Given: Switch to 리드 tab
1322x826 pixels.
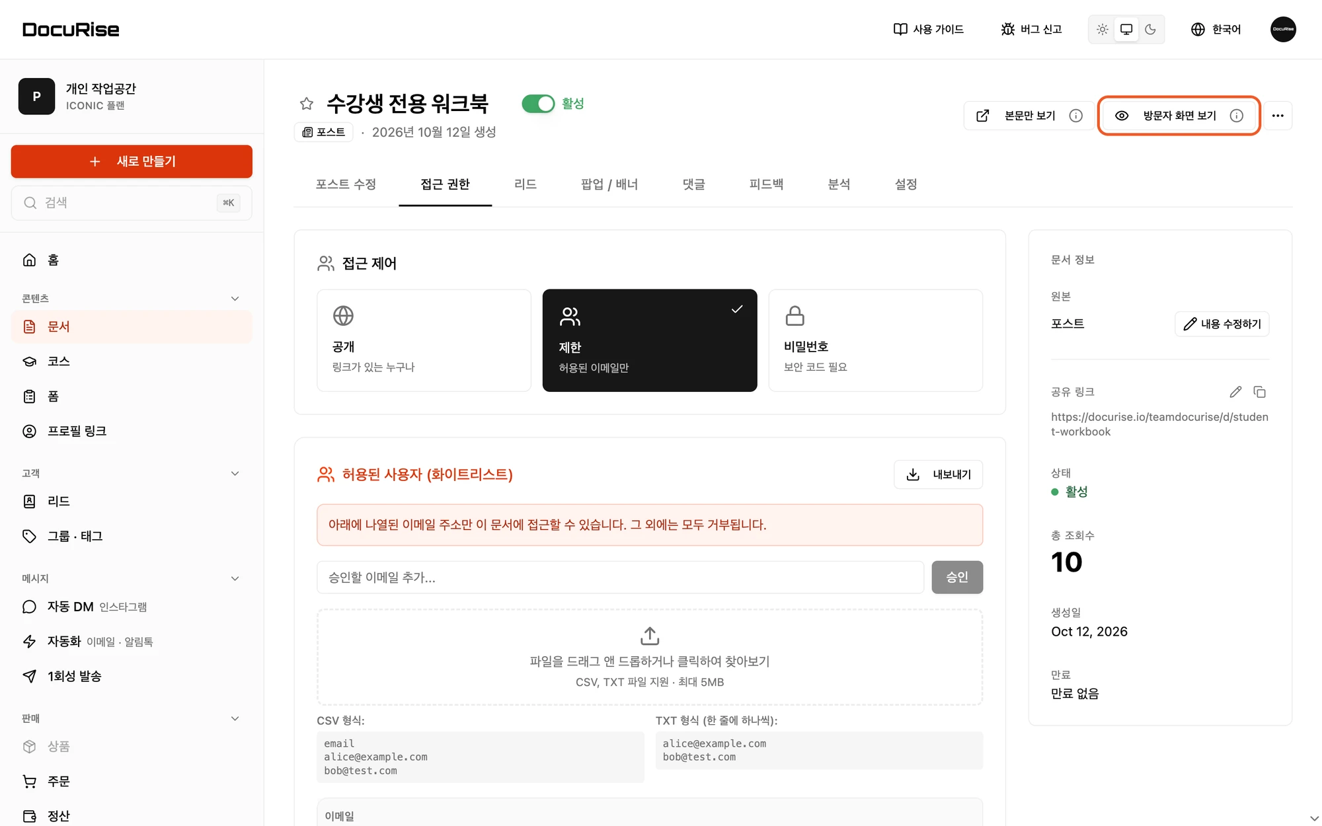Looking at the screenshot, I should click(x=525, y=184).
